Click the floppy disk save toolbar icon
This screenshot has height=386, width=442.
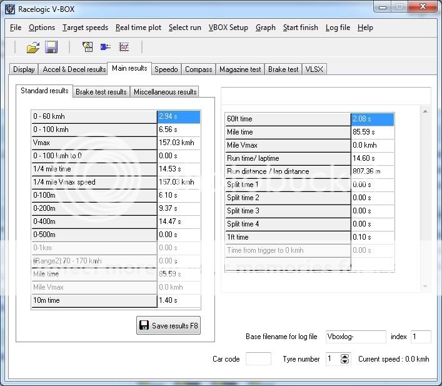pyautogui.click(x=51, y=48)
